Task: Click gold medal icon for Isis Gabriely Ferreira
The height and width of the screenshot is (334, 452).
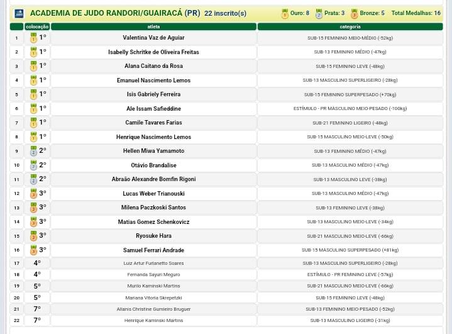Action: (34, 94)
